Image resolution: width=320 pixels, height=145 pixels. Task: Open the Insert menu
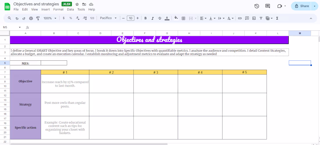tap(45, 9)
